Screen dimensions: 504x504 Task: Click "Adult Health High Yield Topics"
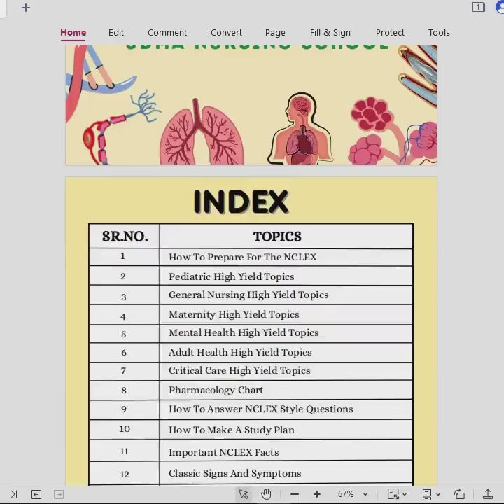[240, 352]
